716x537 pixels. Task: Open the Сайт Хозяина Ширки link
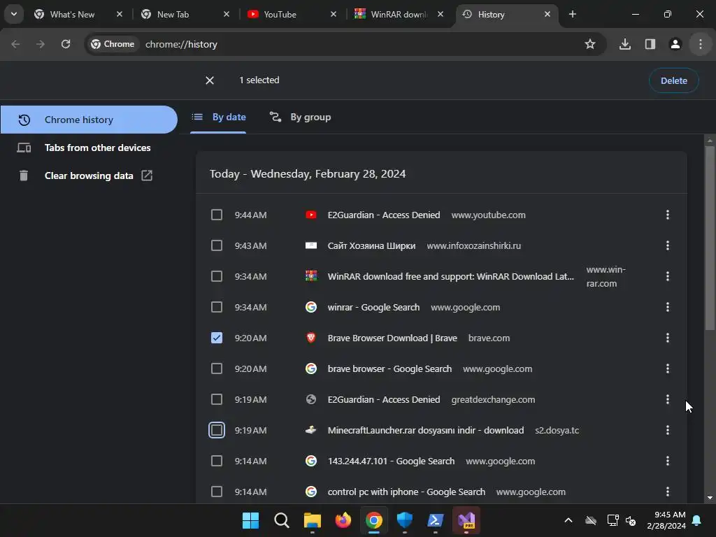click(x=371, y=245)
